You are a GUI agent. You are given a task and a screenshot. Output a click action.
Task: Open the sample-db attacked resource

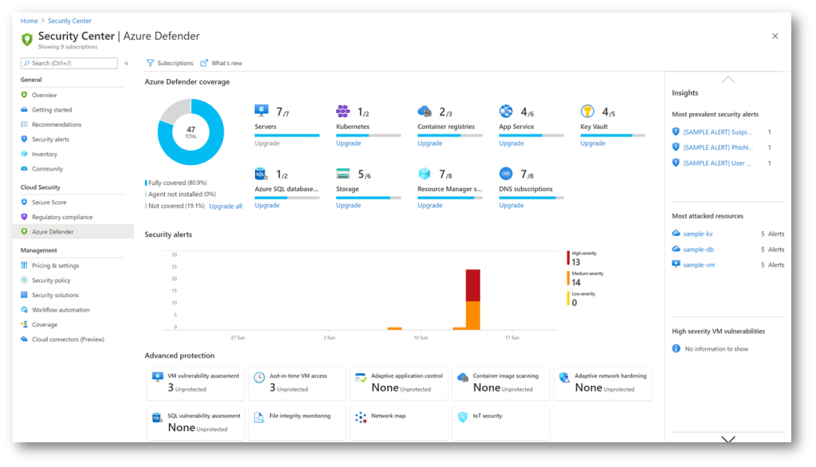point(698,249)
